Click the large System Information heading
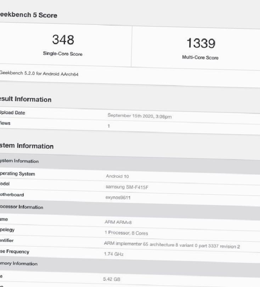The height and width of the screenshot is (287, 260). pyautogui.click(x=27, y=146)
